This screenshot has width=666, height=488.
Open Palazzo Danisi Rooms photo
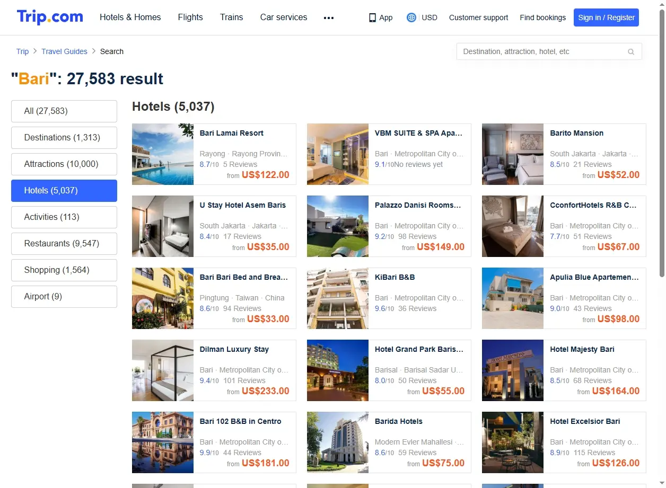(x=338, y=226)
